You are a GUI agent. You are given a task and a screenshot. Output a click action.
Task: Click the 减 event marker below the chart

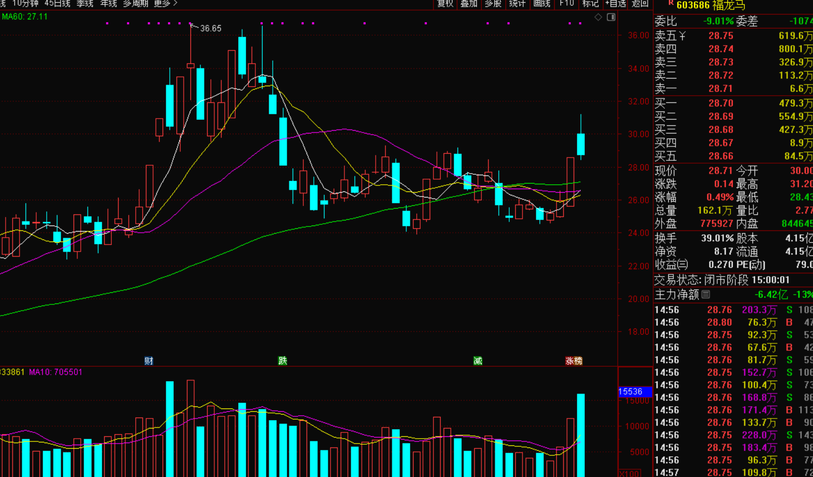[x=477, y=361]
